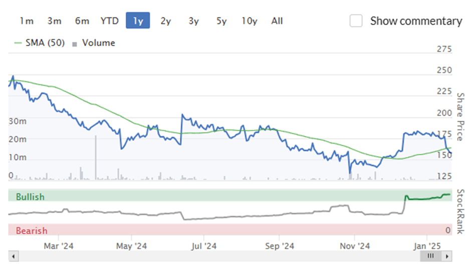Screen dimensions: 471x267
Task: Show the 5y price history
Action: (x=221, y=20)
